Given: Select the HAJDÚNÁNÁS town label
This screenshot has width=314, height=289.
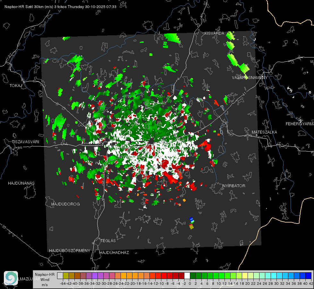Looking at the screenshot, I should pyautogui.click(x=21, y=183).
